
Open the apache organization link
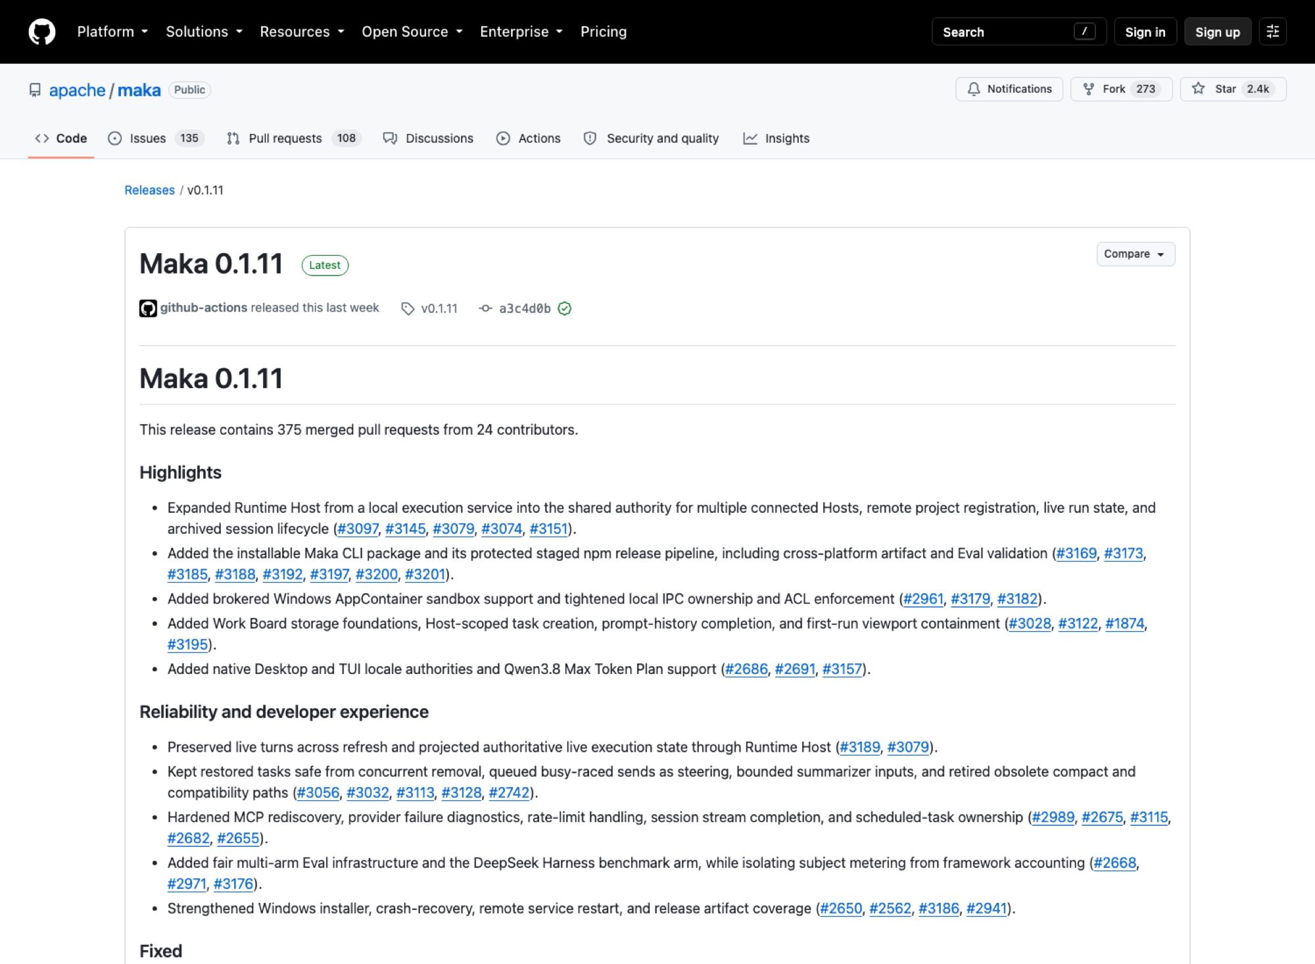pyautogui.click(x=77, y=90)
